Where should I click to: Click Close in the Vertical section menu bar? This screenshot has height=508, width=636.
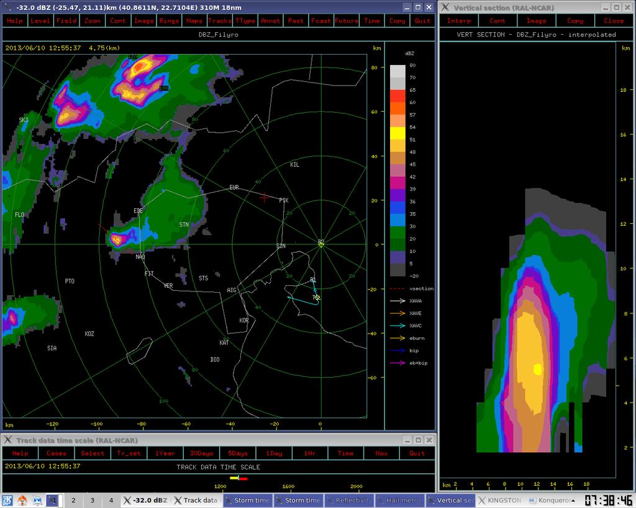[x=614, y=20]
